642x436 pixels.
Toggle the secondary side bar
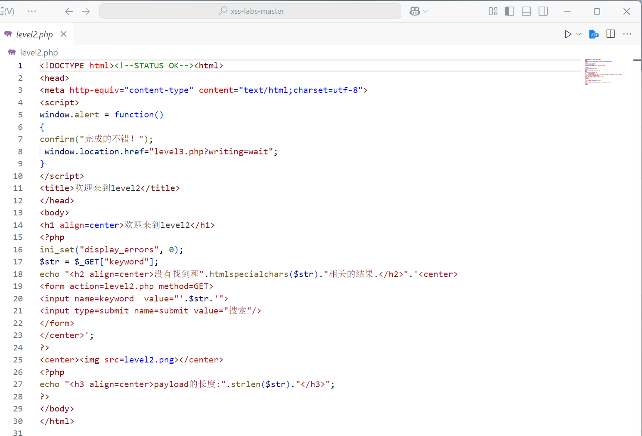click(x=543, y=11)
